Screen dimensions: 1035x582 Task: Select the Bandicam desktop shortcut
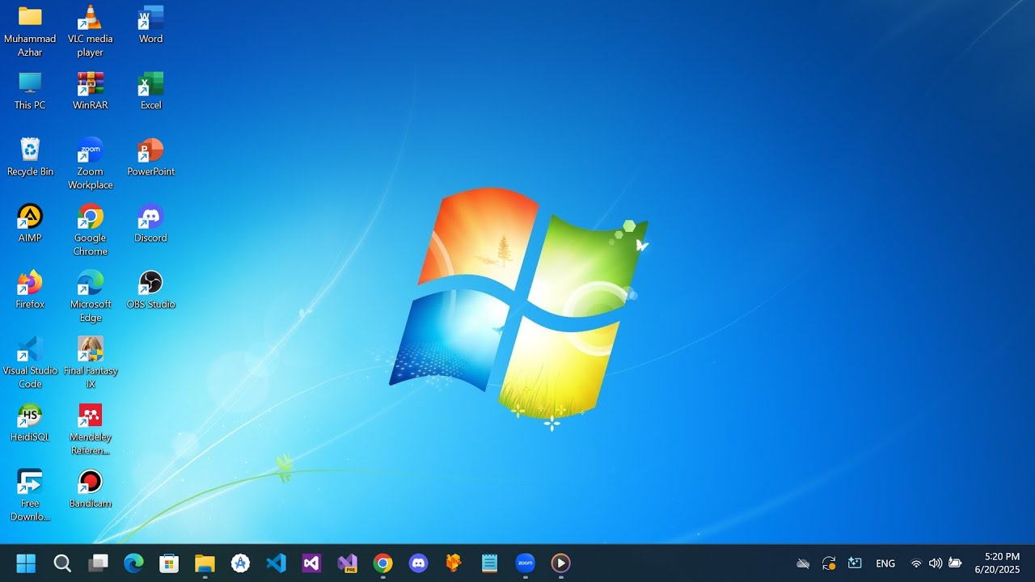90,488
